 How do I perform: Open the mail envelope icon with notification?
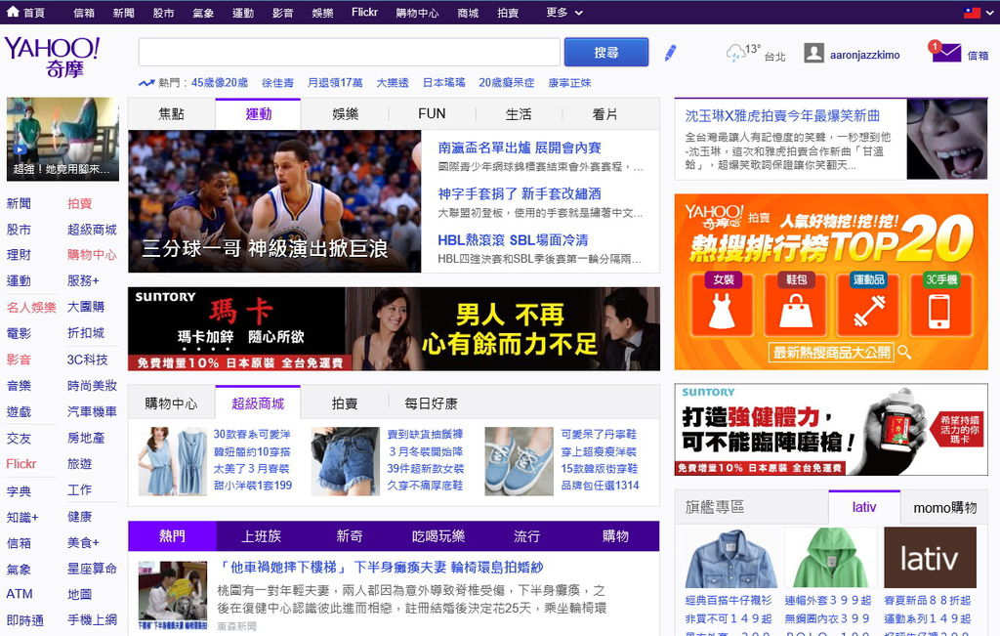coord(945,52)
